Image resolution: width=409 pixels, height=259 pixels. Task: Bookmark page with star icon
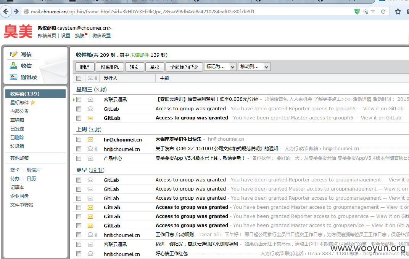(398, 11)
